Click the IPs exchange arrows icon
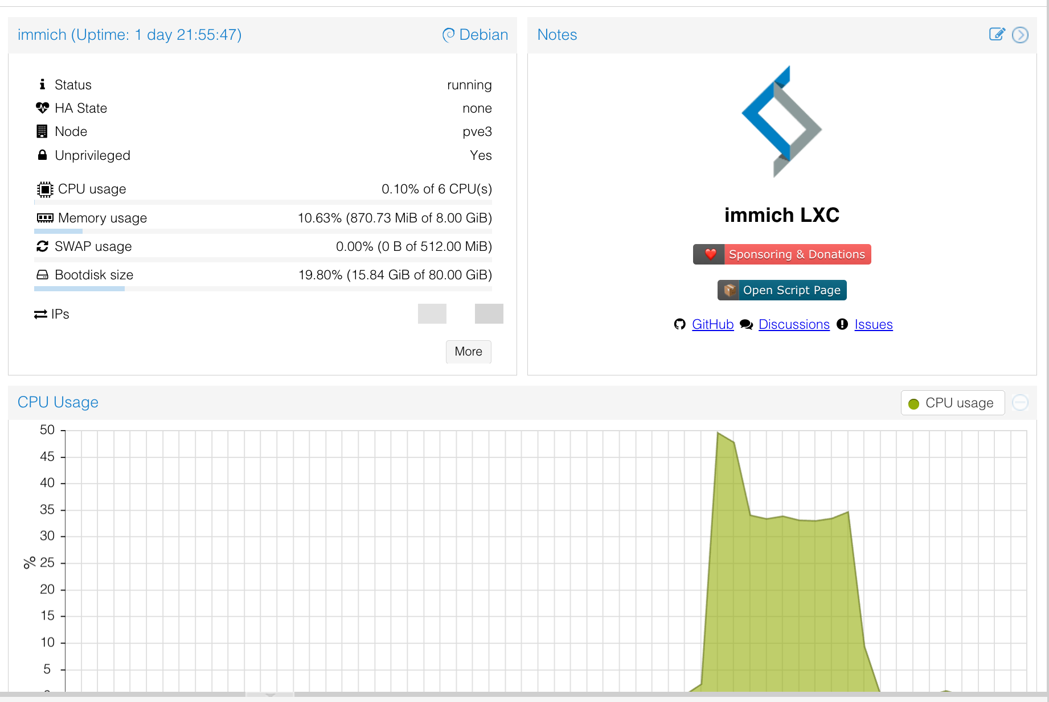Screen dimensions: 1049x702 pos(40,314)
